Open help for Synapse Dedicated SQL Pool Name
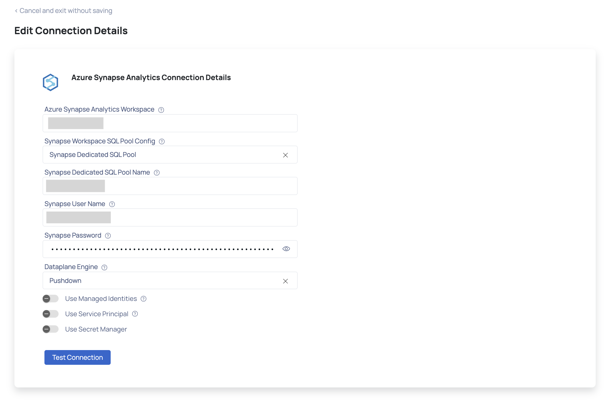This screenshot has width=611, height=401. [157, 173]
